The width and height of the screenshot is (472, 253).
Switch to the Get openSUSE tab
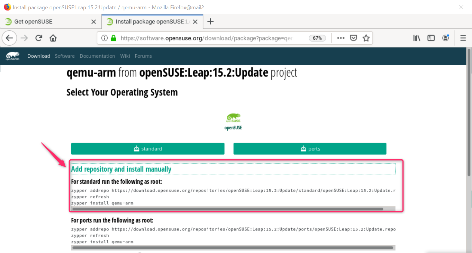click(51, 22)
